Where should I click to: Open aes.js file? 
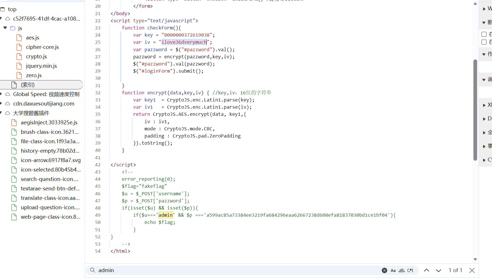tap(33, 38)
